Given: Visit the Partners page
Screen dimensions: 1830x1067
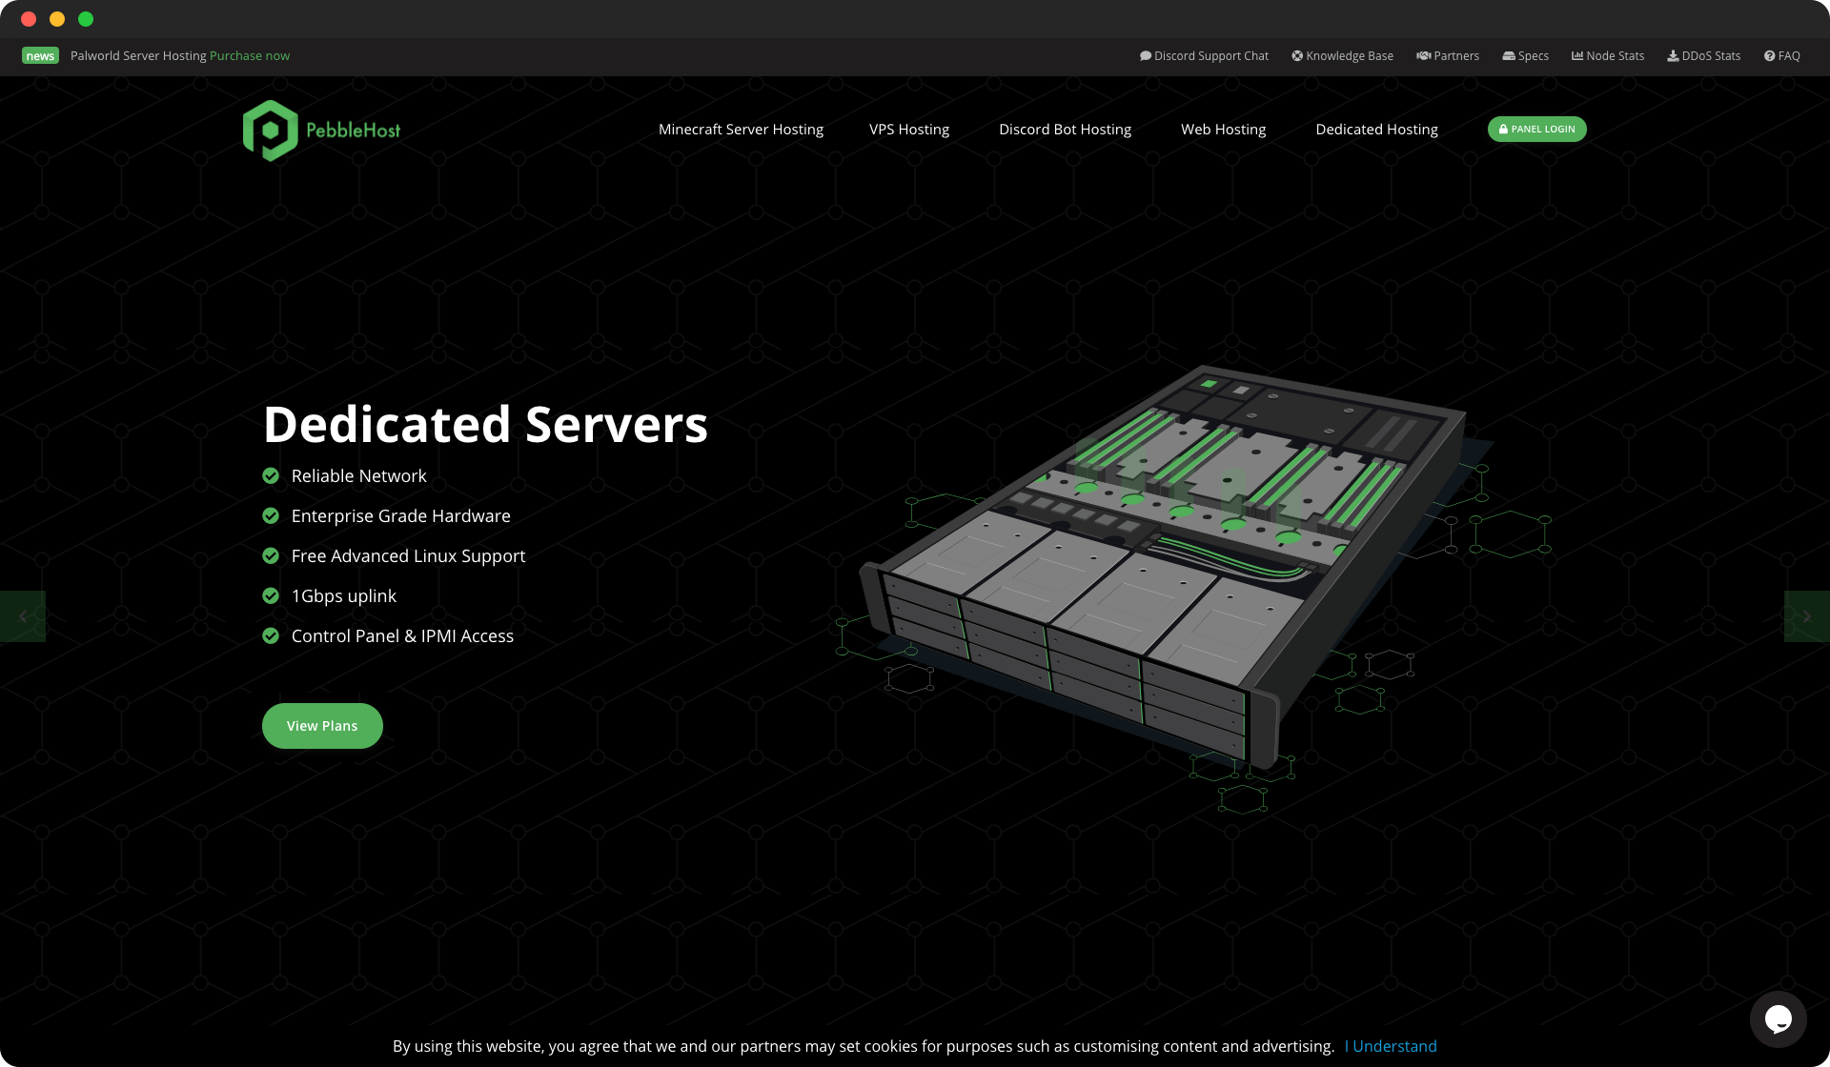Looking at the screenshot, I should 1448,56.
